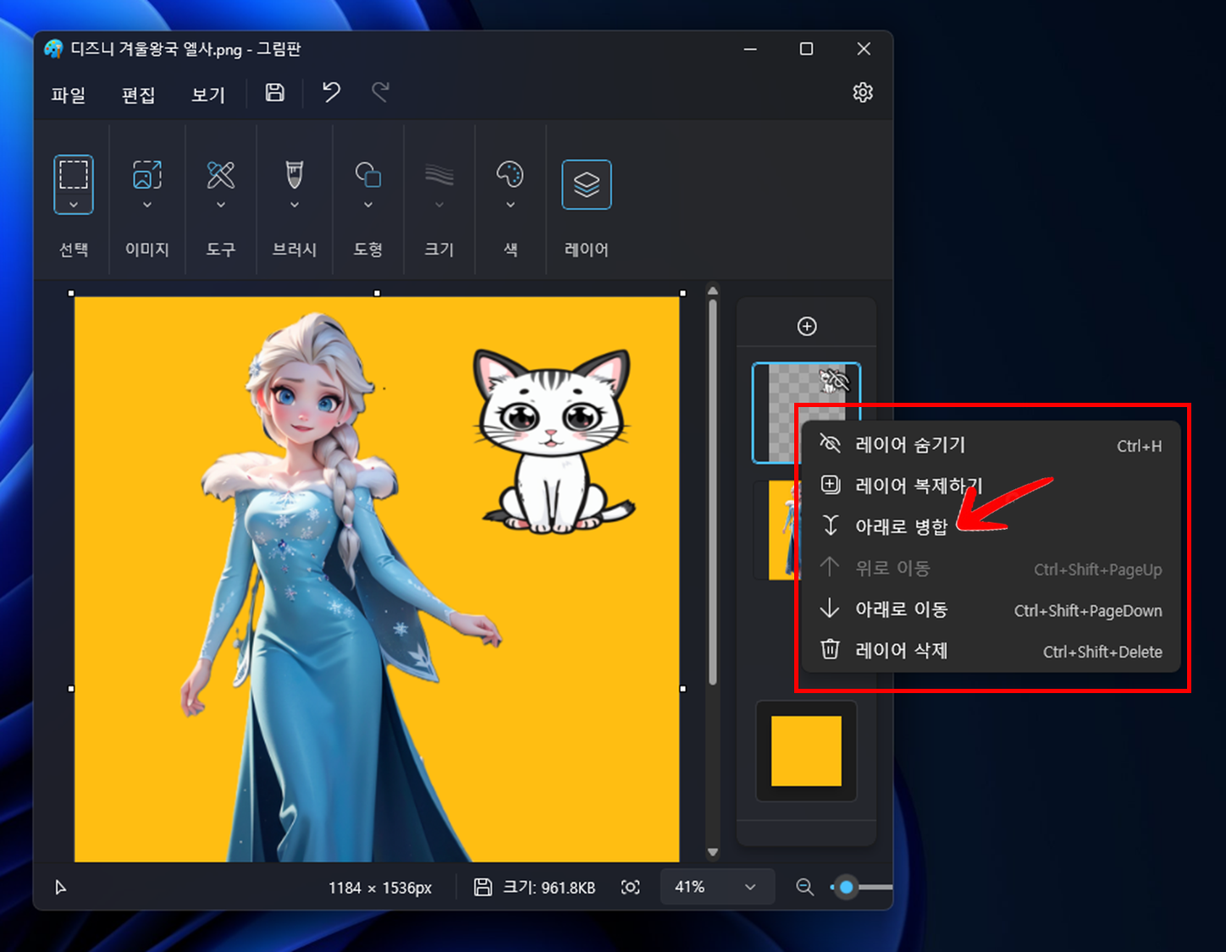Select the Tools pencil and eraser icon

221,175
